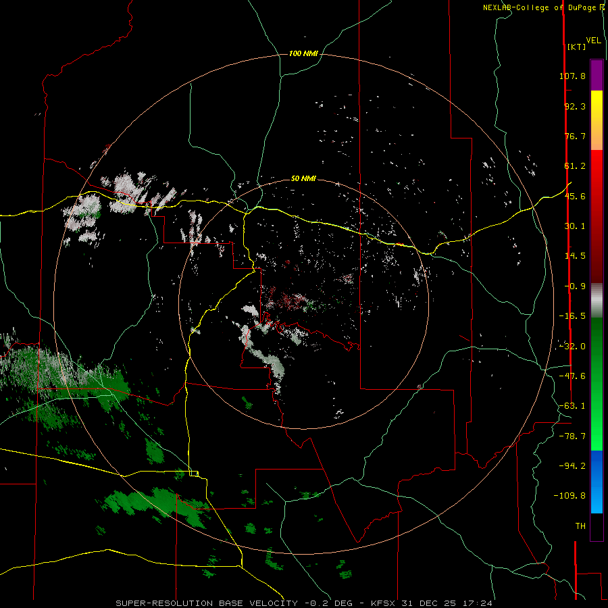Click the 107.8 velocity scale value
Image resolution: width=608 pixels, height=608 pixels.
pyautogui.click(x=572, y=76)
